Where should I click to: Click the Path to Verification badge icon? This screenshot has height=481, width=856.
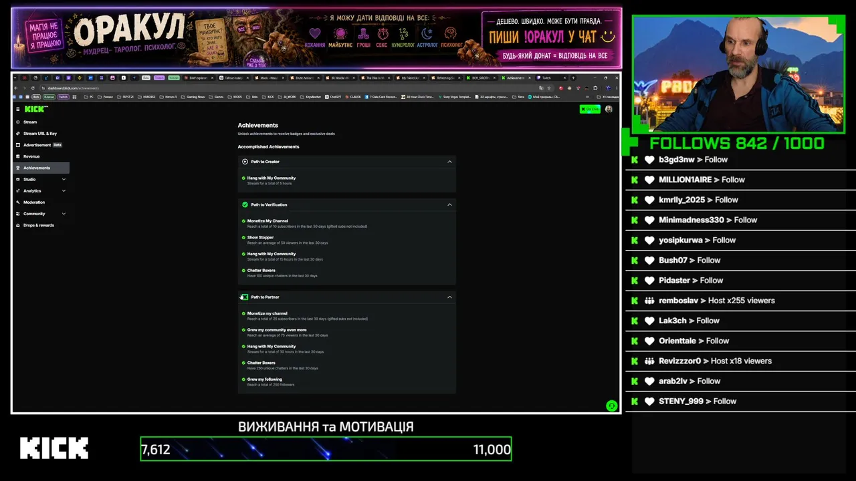(245, 204)
